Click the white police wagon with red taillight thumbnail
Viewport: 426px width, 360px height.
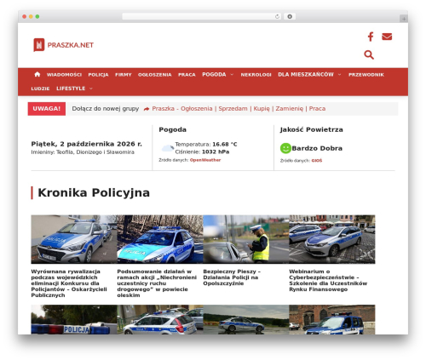coord(160,319)
